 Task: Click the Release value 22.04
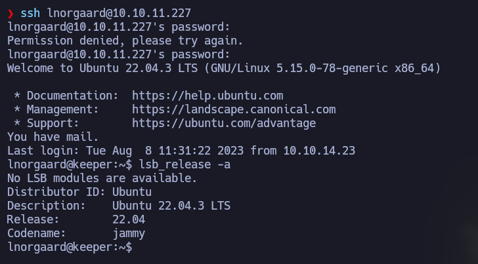pyautogui.click(x=129, y=219)
